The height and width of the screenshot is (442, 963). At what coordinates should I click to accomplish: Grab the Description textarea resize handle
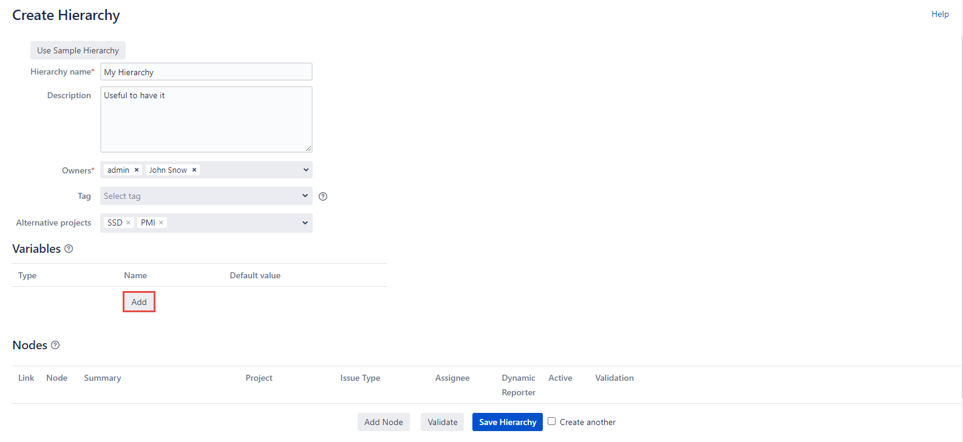[308, 148]
